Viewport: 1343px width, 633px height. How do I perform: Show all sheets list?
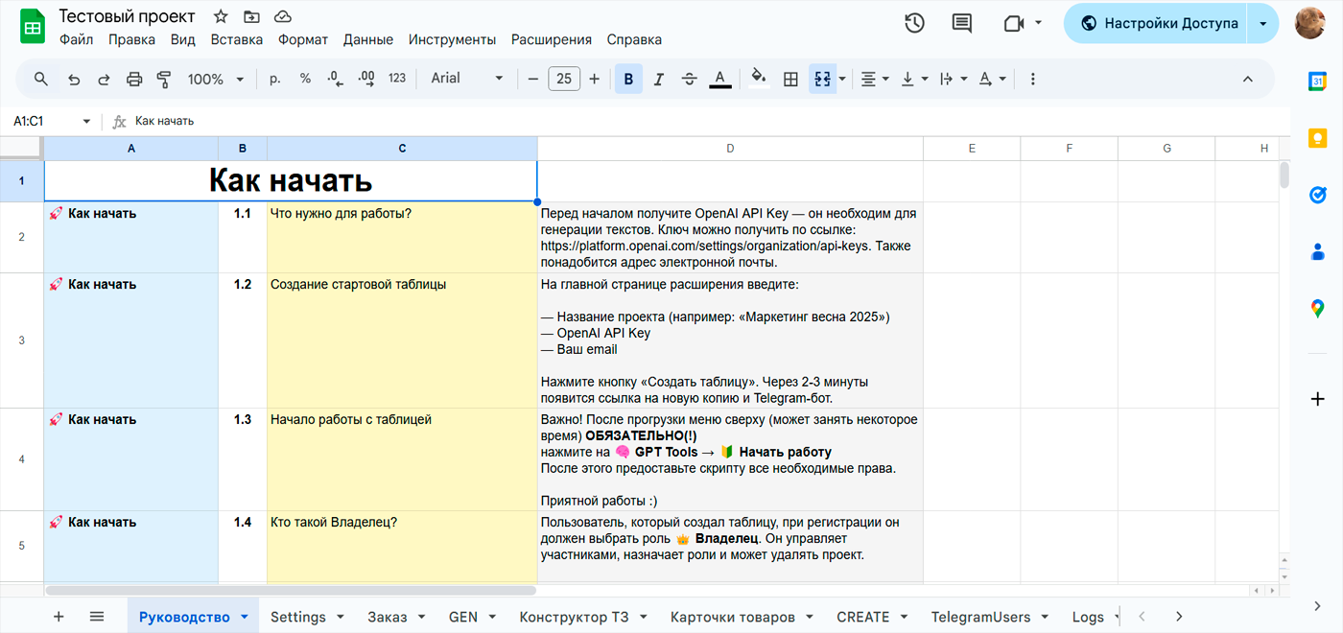(97, 617)
